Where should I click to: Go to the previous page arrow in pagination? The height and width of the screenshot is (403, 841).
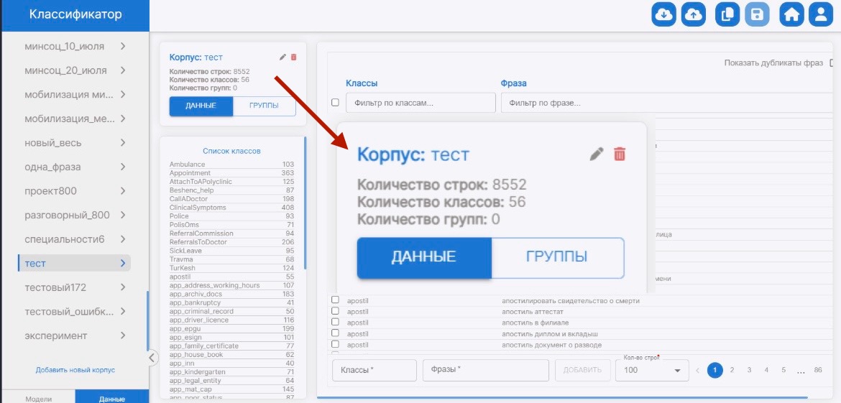pyautogui.click(x=697, y=370)
